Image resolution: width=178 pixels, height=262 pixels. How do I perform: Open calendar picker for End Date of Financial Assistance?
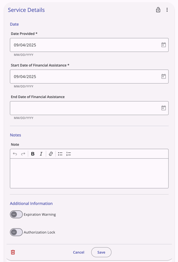point(163,108)
